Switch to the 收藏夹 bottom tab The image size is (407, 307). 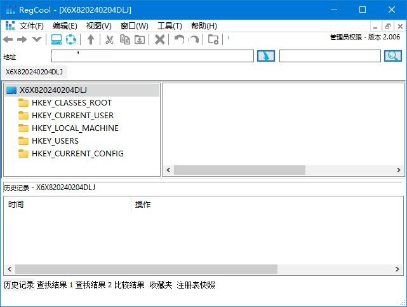(x=161, y=285)
